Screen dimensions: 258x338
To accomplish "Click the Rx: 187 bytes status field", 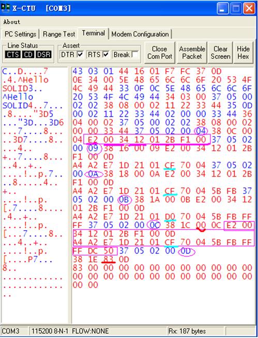I will [x=195, y=331].
